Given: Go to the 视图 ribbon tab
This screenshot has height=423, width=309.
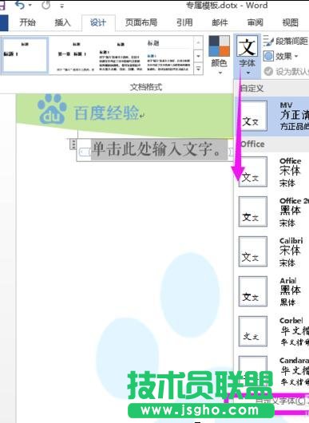Looking at the screenshot, I should [x=291, y=22].
